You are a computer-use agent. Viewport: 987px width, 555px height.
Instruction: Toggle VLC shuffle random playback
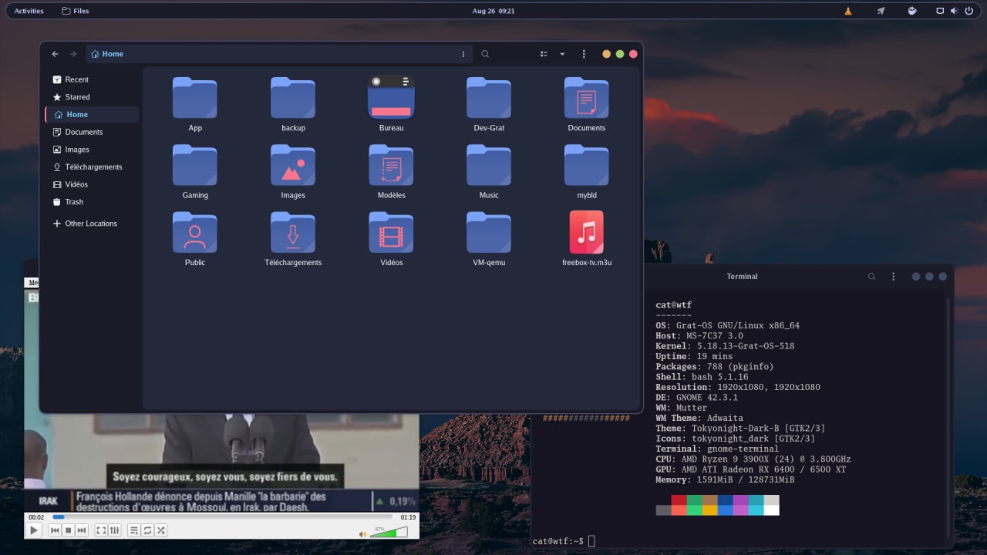[161, 530]
